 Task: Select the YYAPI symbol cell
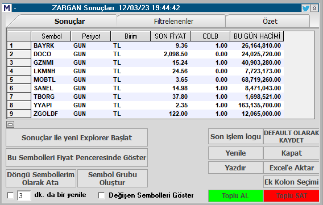51,105
